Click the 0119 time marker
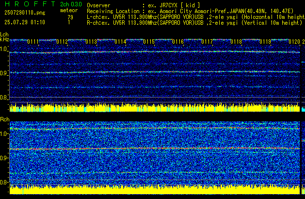This screenshot has height=199, width=305. click(265, 42)
